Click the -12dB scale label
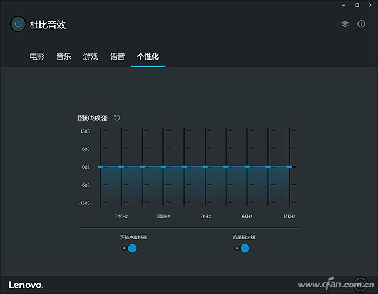The image size is (378, 294). (x=84, y=203)
